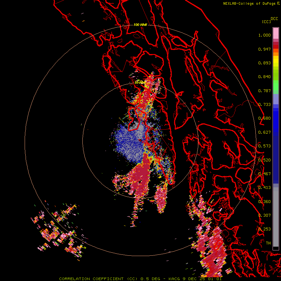Click the 100 NMI range ring label

pos(140,25)
